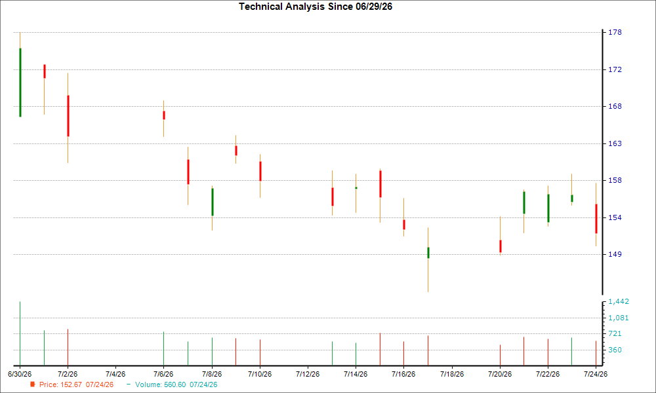The height and width of the screenshot is (393, 656).
Task: Click the 7/18/26 date axis label
Action: point(452,374)
